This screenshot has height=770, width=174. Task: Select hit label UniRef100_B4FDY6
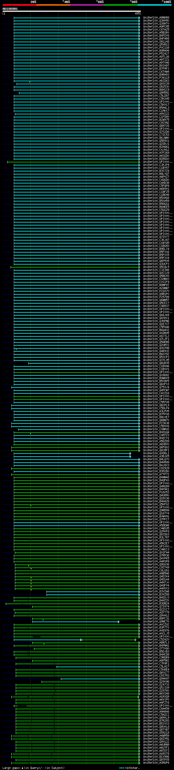[156, 36]
